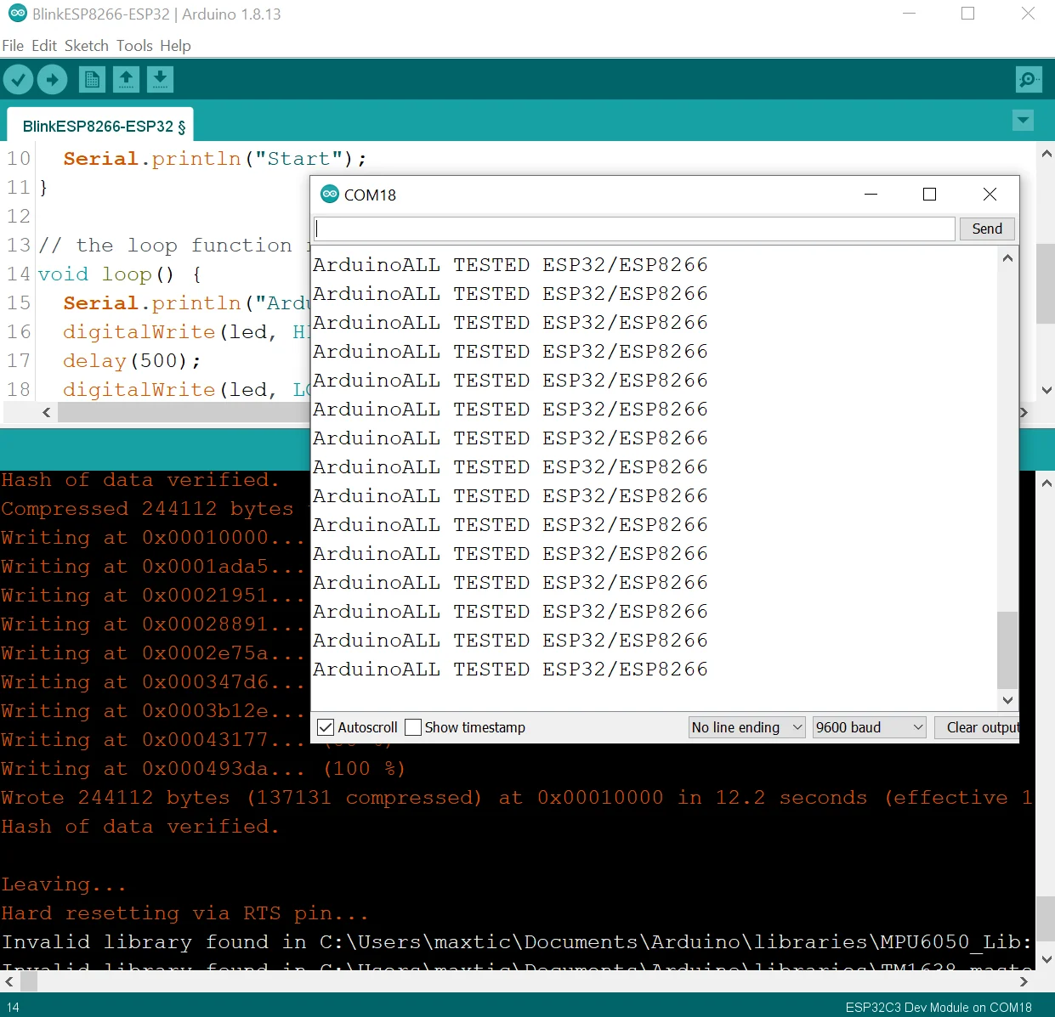Click the serial input text field
This screenshot has width=1055, height=1017.
634,229
